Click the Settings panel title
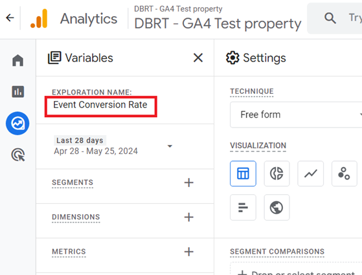This screenshot has width=362, height=275. [x=265, y=58]
